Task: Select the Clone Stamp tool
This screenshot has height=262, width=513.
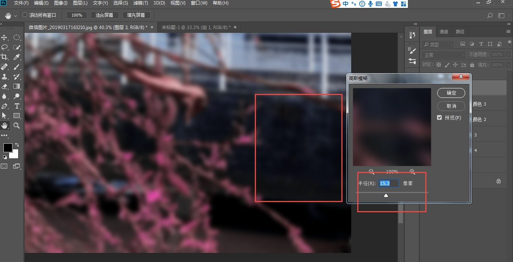Action: coord(5,77)
